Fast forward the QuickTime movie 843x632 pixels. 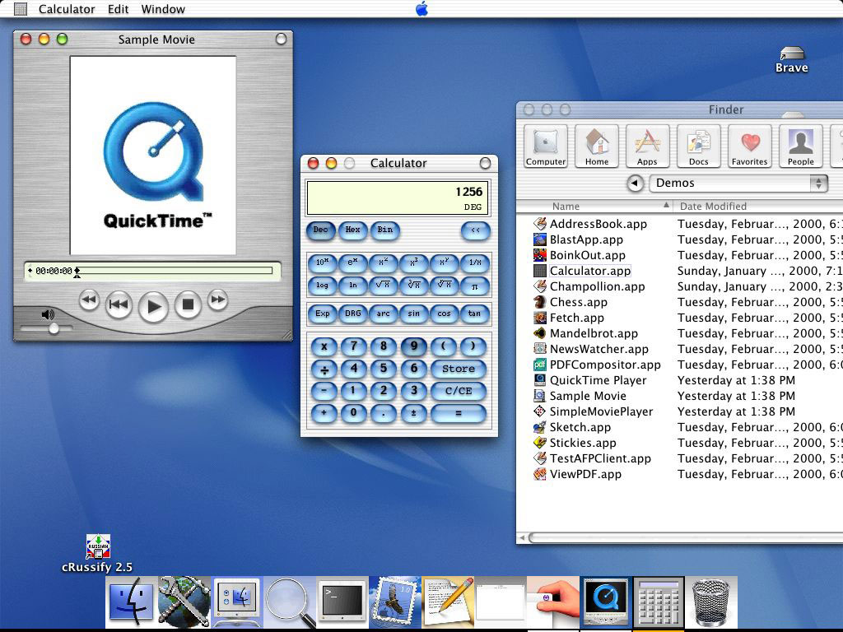(217, 300)
